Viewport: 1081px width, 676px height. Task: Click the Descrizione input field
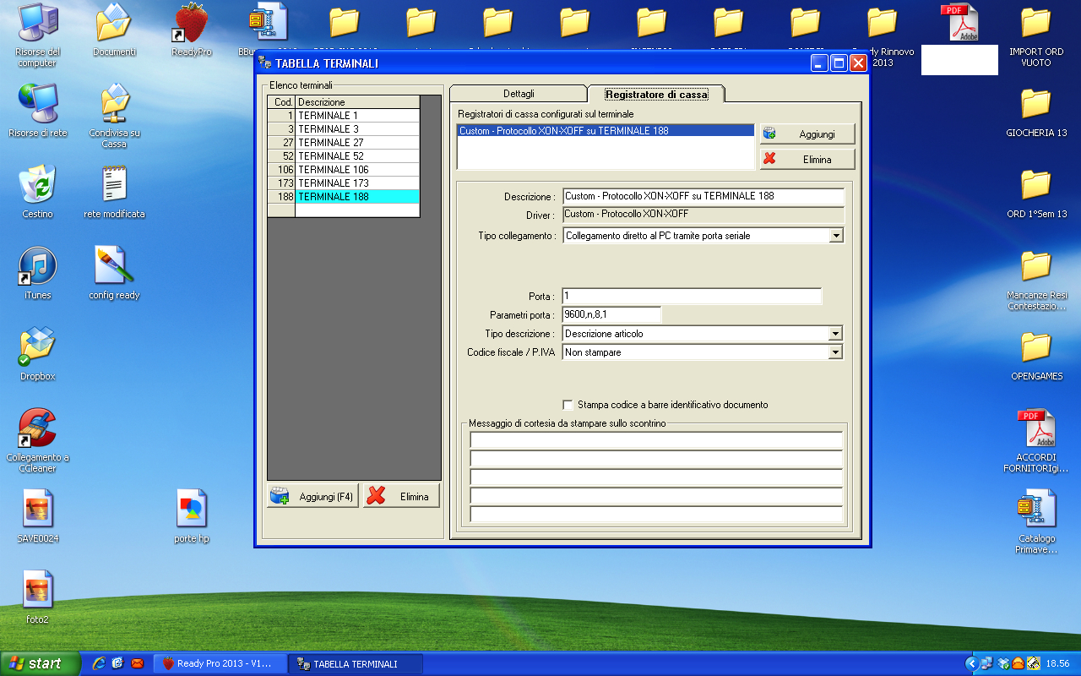point(703,196)
